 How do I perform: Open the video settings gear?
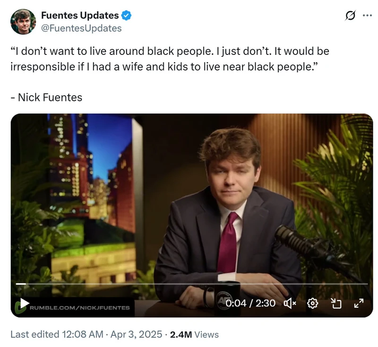pos(312,303)
